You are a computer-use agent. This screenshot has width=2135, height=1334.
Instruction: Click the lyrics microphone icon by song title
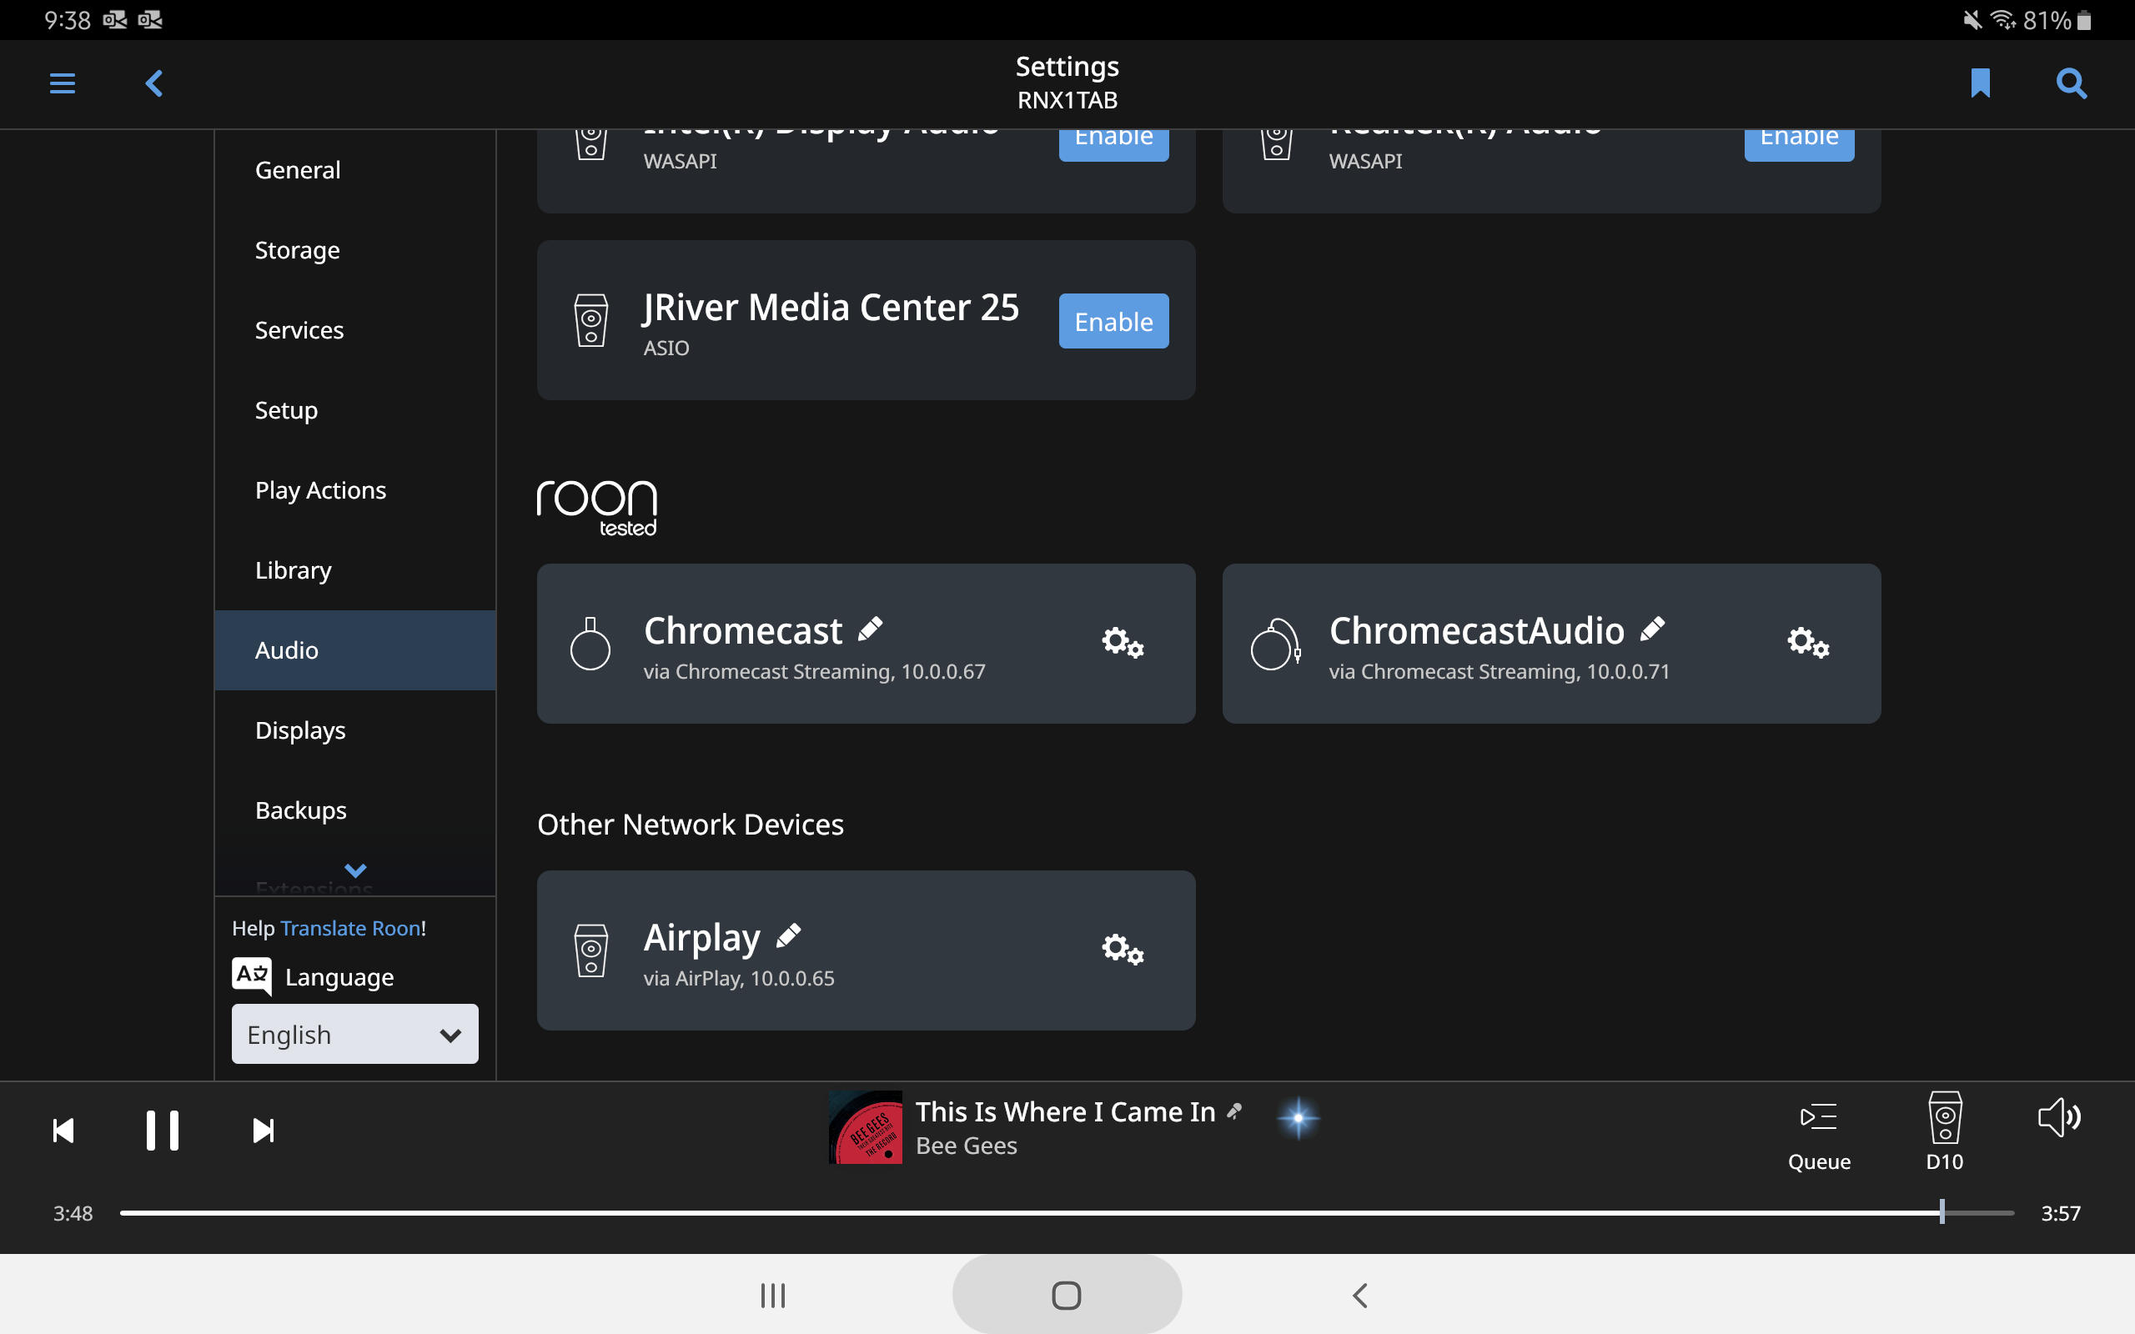(1234, 1111)
